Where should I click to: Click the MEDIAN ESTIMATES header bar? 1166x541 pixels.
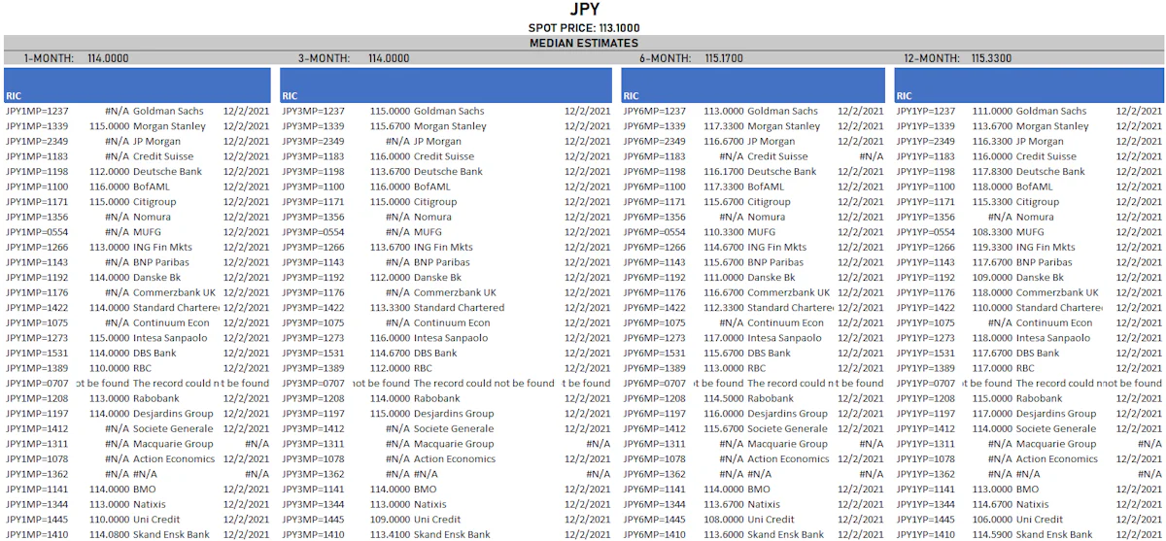click(583, 43)
